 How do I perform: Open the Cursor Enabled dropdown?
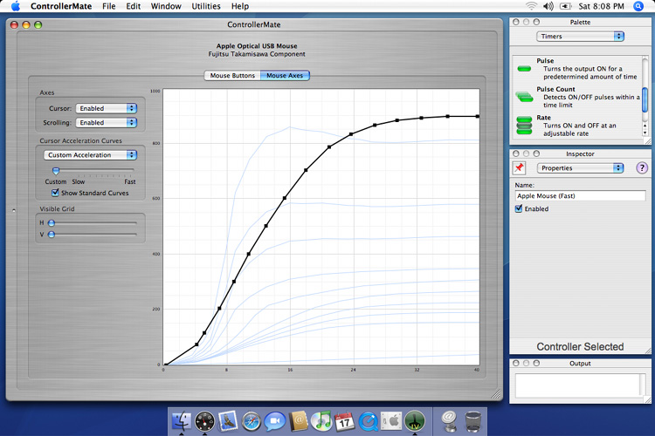tap(107, 109)
